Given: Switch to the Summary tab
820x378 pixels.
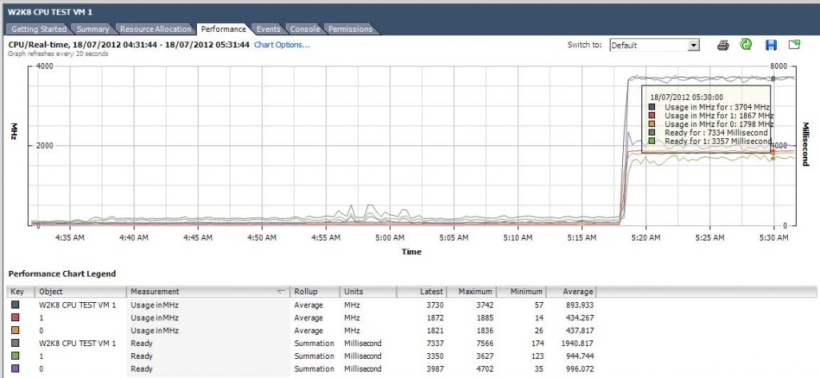Looking at the screenshot, I should [x=93, y=30].
